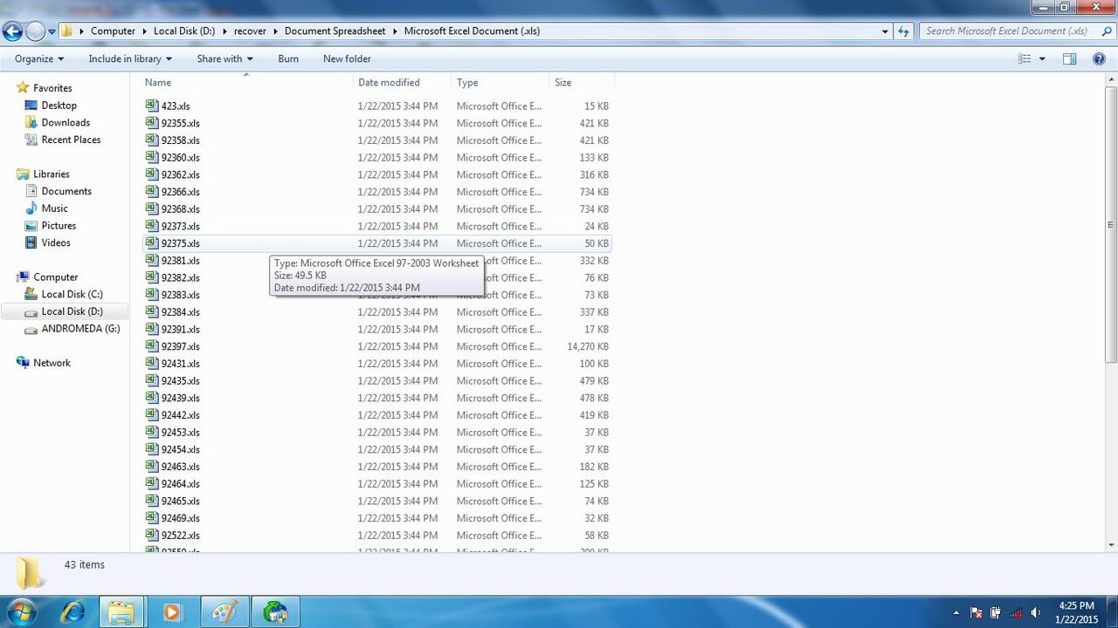Open the Help question mark icon
Viewport: 1118px width, 628px height.
click(x=1099, y=58)
